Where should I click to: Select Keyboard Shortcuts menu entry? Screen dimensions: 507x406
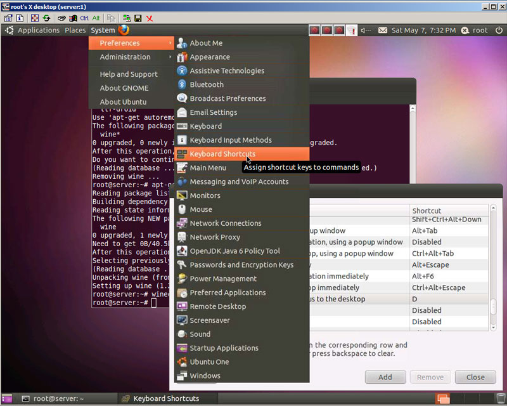[222, 154]
